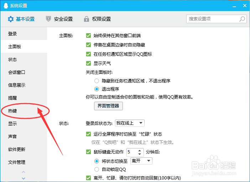Uncheck 鼠标键盘无动作 checkbox

tap(88, 152)
